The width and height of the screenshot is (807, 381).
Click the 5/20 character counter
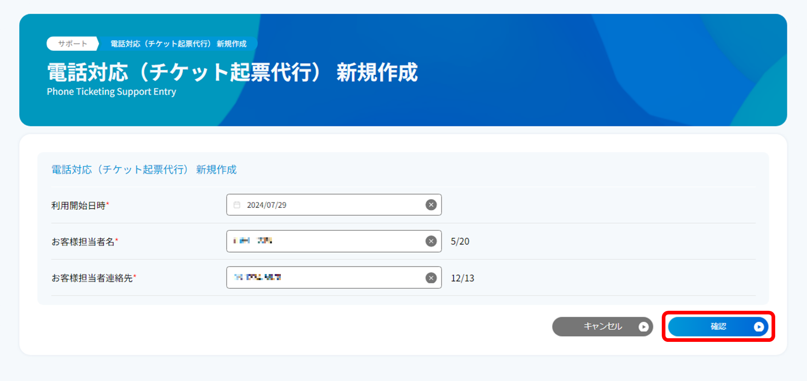pyautogui.click(x=460, y=241)
